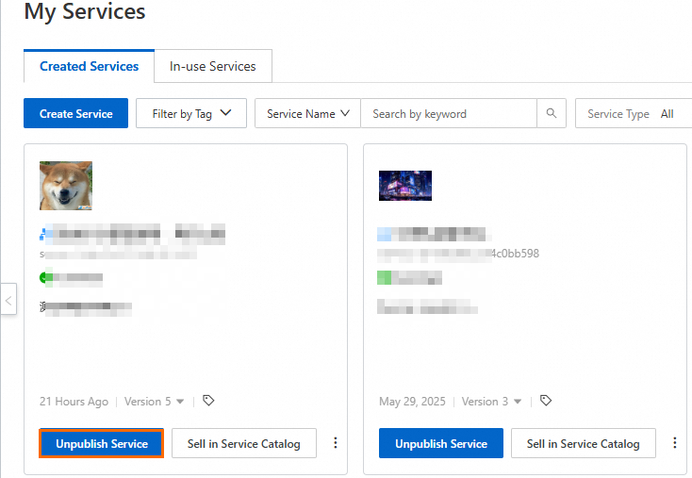Sell second service in Service Catalog
Image resolution: width=692 pixels, height=478 pixels.
(583, 443)
